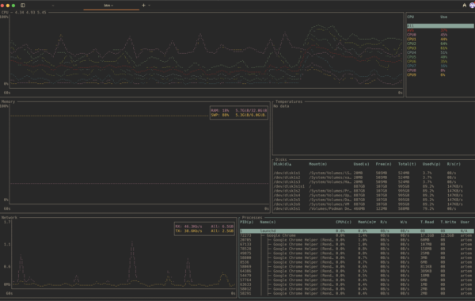Sort disks by Total(t) column
Image resolution: width=475 pixels, height=301 pixels.
[x=407, y=164]
